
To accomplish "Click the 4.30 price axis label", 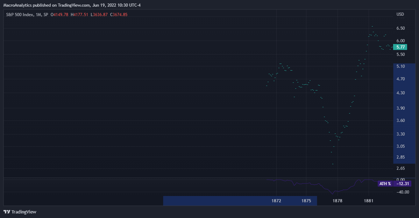I will coord(400,93).
